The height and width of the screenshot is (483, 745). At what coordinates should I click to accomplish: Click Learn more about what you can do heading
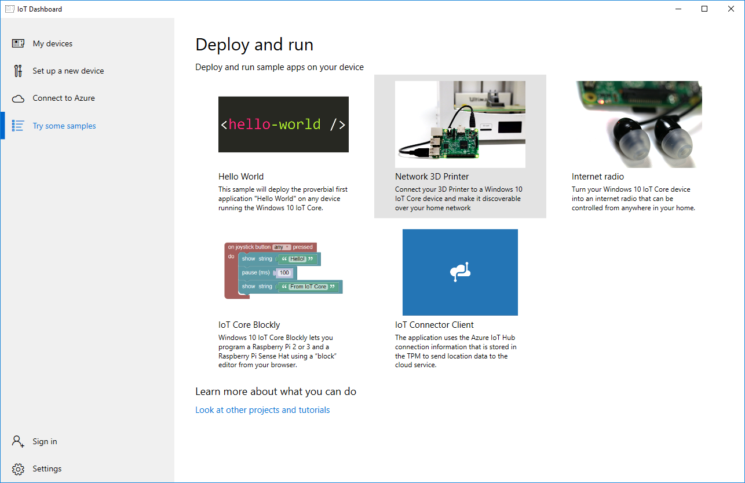point(276,392)
